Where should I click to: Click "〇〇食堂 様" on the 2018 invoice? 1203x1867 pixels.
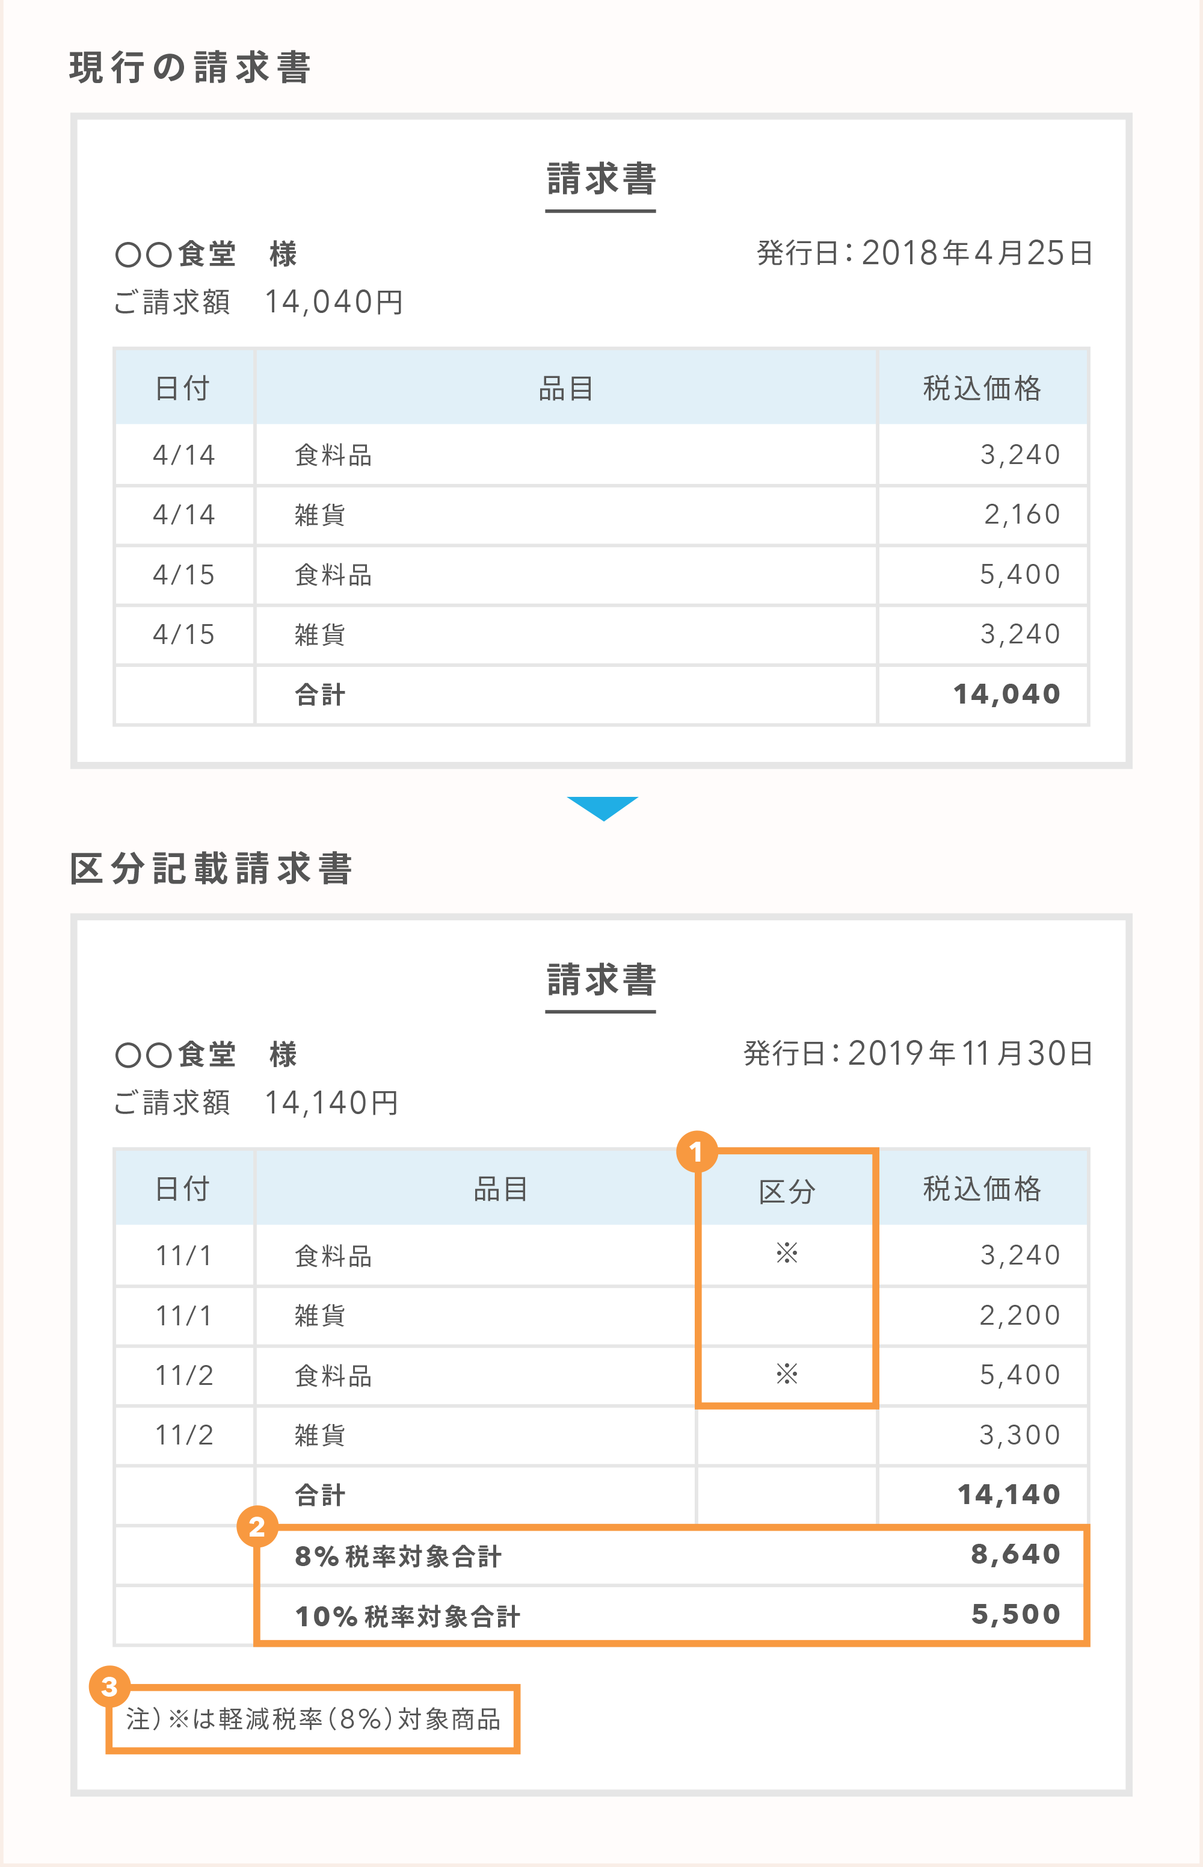click(206, 254)
